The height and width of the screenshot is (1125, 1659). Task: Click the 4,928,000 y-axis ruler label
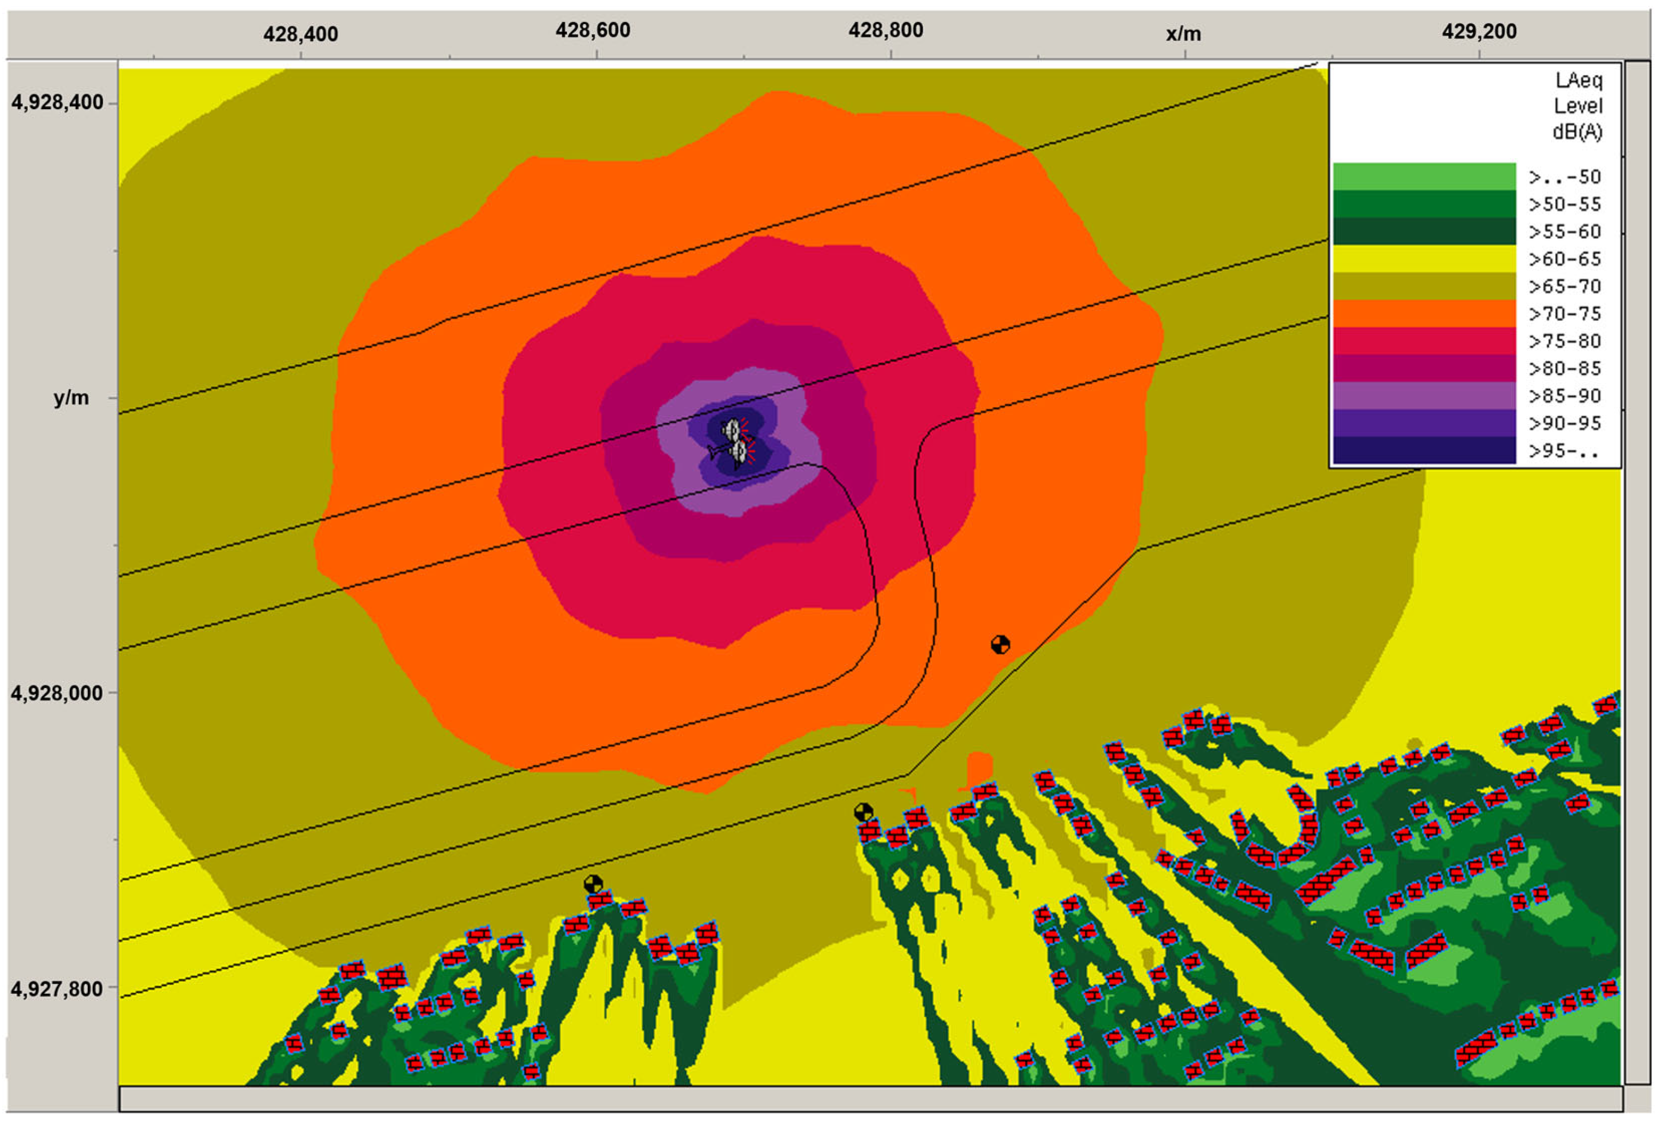pyautogui.click(x=56, y=692)
